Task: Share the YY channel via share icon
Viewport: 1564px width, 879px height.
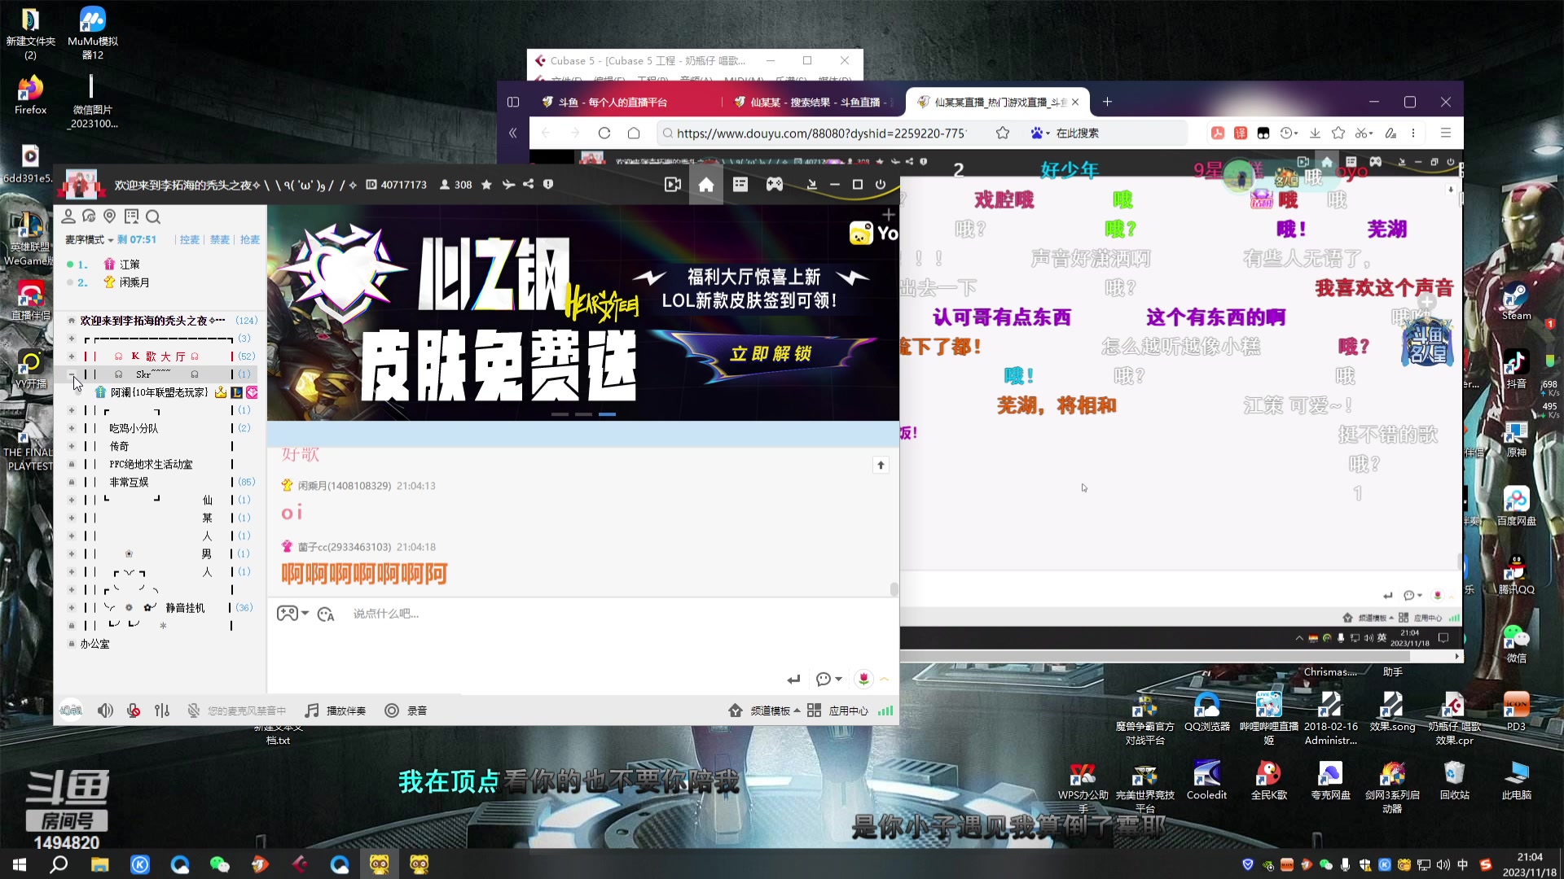Action: click(x=528, y=185)
